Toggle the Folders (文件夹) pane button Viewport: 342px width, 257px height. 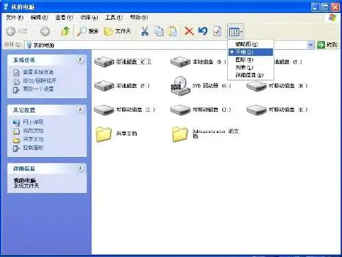coord(118,31)
